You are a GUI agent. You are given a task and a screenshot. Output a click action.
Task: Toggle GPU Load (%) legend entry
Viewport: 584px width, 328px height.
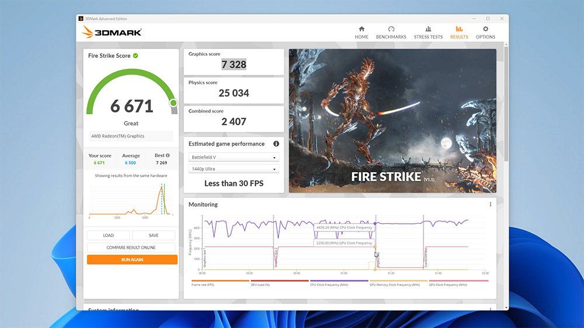(280, 283)
